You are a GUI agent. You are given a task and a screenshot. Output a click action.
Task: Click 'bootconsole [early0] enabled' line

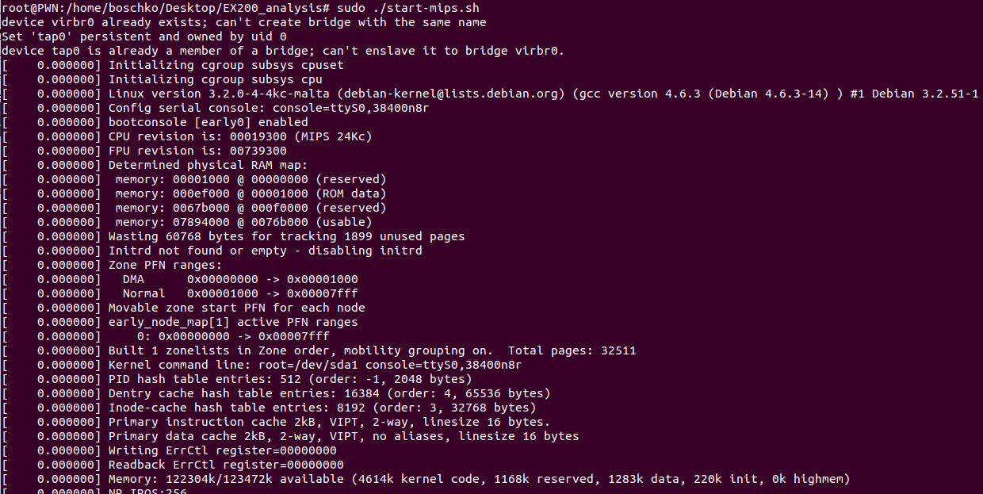208,122
